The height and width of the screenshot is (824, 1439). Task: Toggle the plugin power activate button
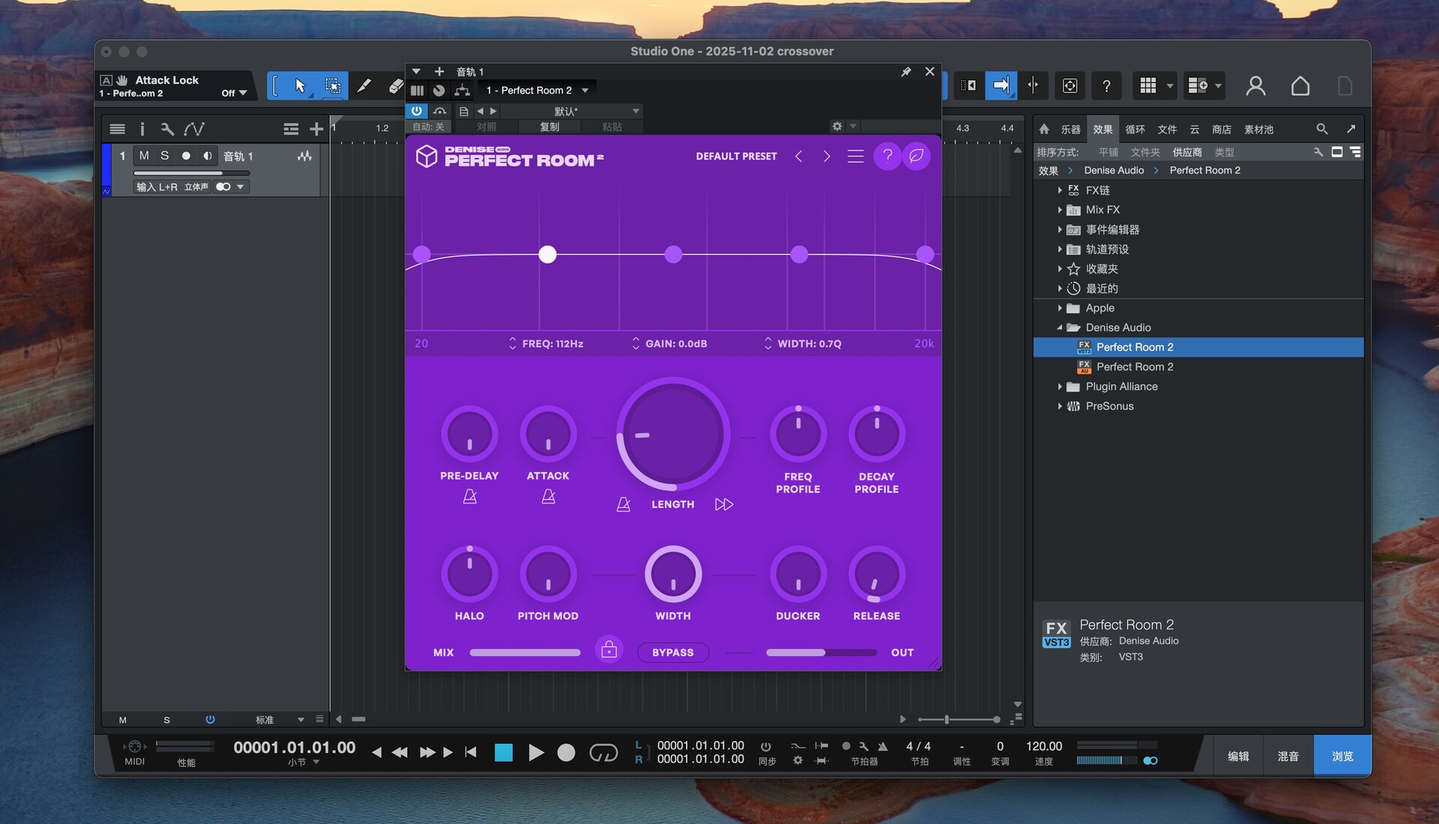(x=417, y=111)
